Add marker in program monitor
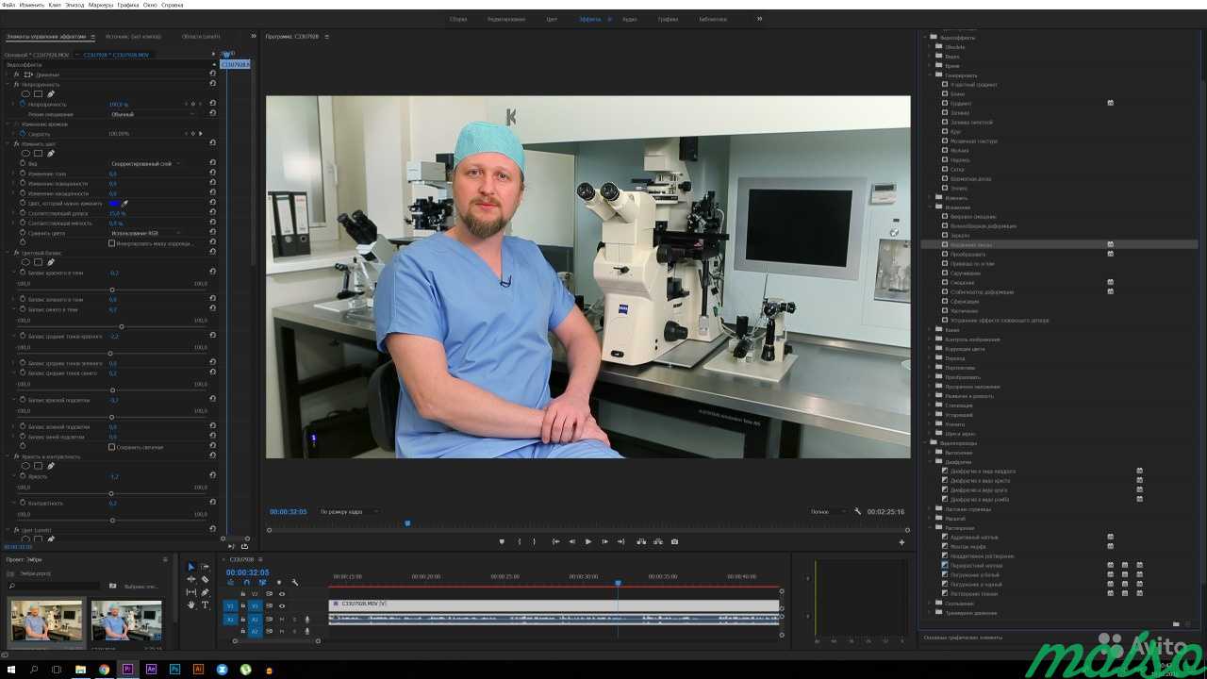The image size is (1207, 679). click(502, 541)
